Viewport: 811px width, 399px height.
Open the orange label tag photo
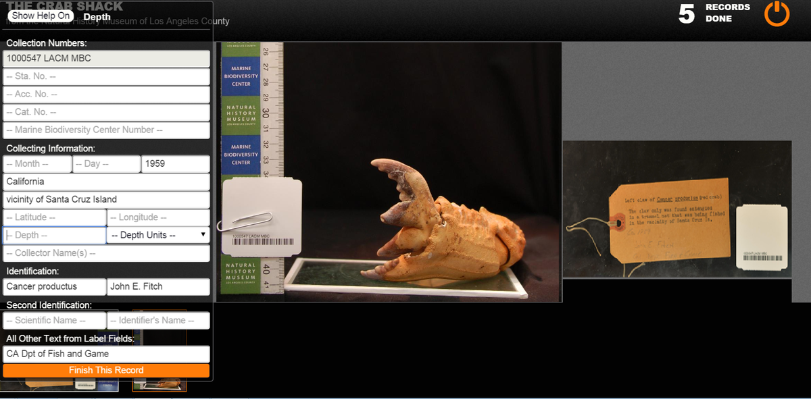click(x=677, y=209)
